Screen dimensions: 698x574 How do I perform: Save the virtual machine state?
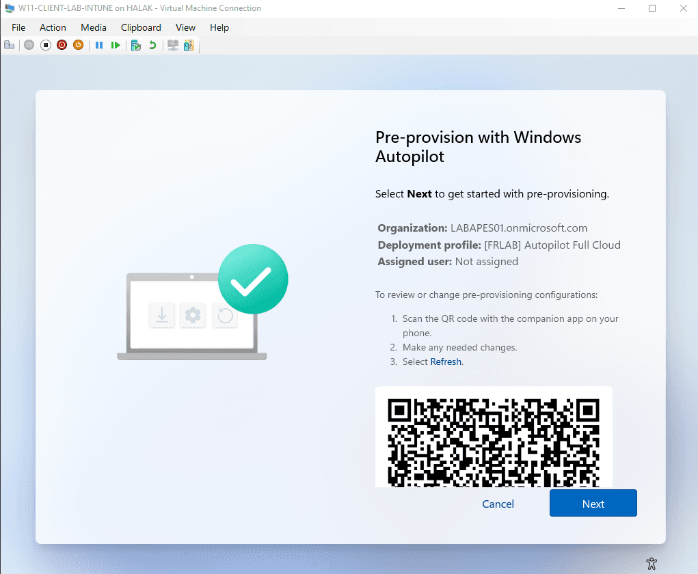[x=78, y=44]
